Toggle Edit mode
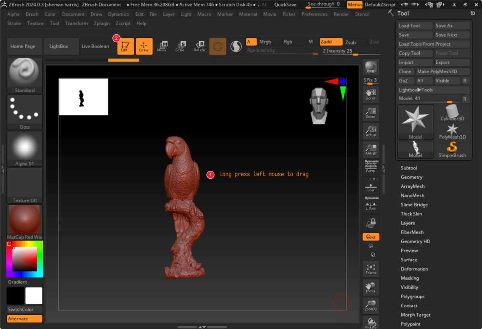 click(125, 46)
